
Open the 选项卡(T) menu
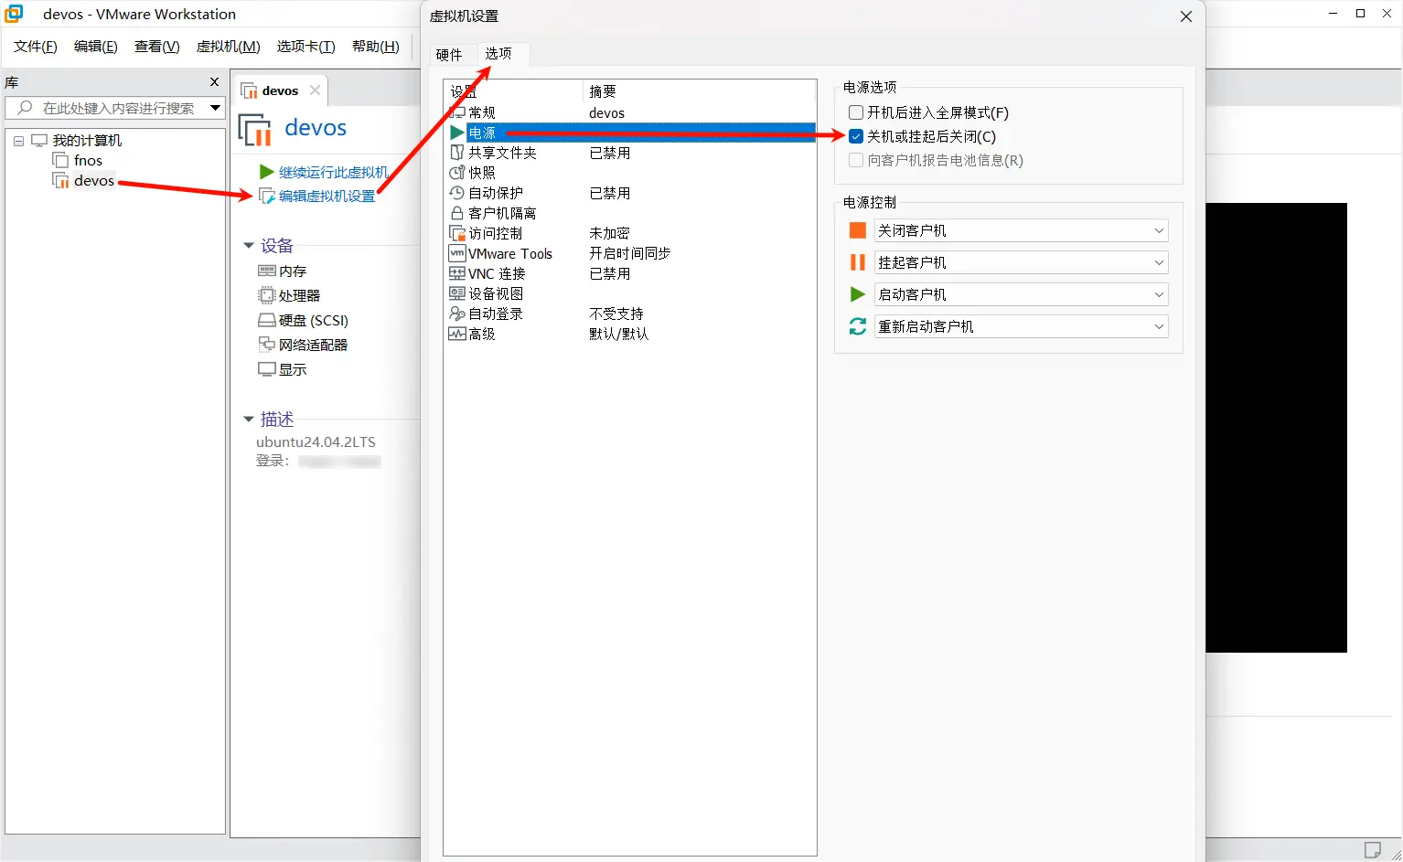click(x=305, y=47)
